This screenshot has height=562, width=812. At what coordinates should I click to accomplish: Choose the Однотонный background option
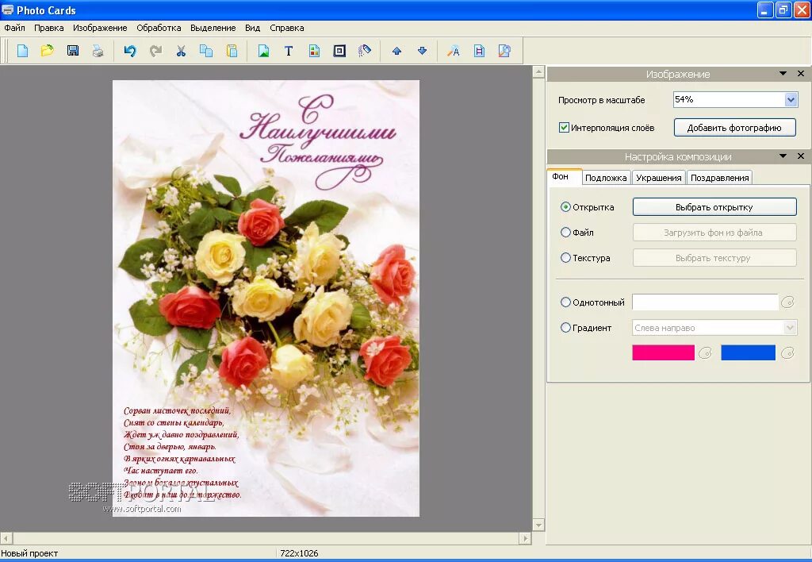(565, 302)
